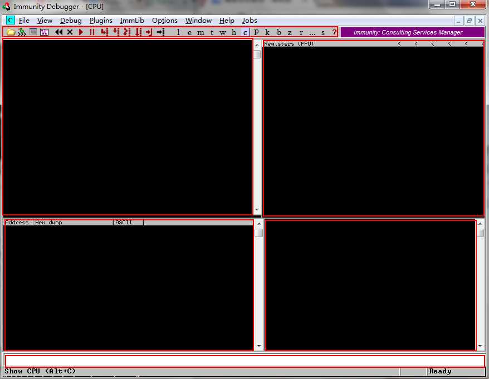Click the Registers (FPU) header bar
Screen dimensions: 489x379
point(373,43)
